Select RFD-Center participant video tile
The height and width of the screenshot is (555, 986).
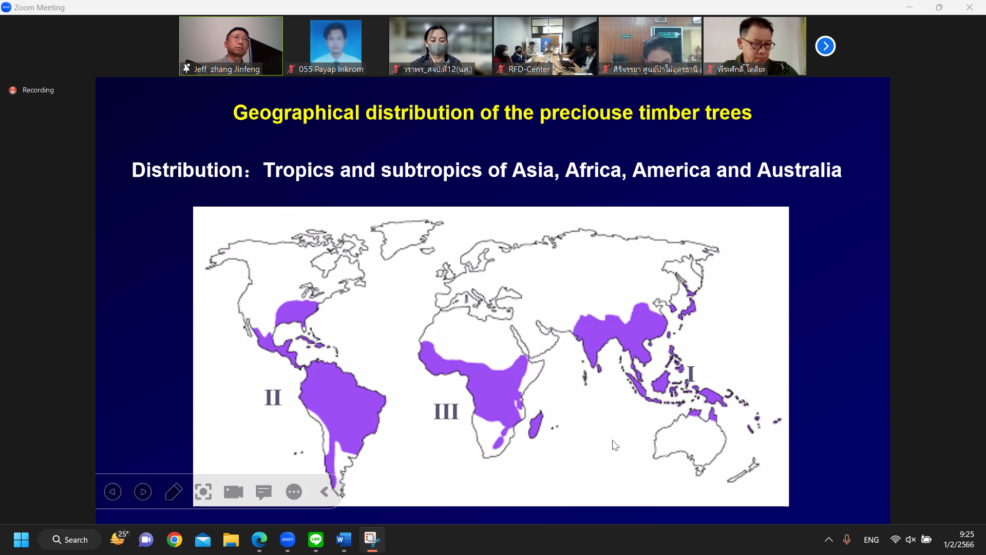(545, 46)
